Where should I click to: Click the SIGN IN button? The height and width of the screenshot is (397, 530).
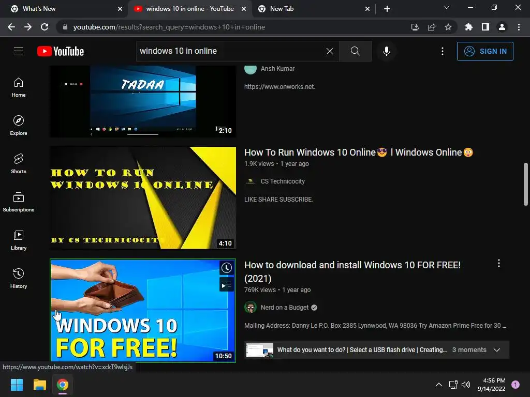click(485, 51)
